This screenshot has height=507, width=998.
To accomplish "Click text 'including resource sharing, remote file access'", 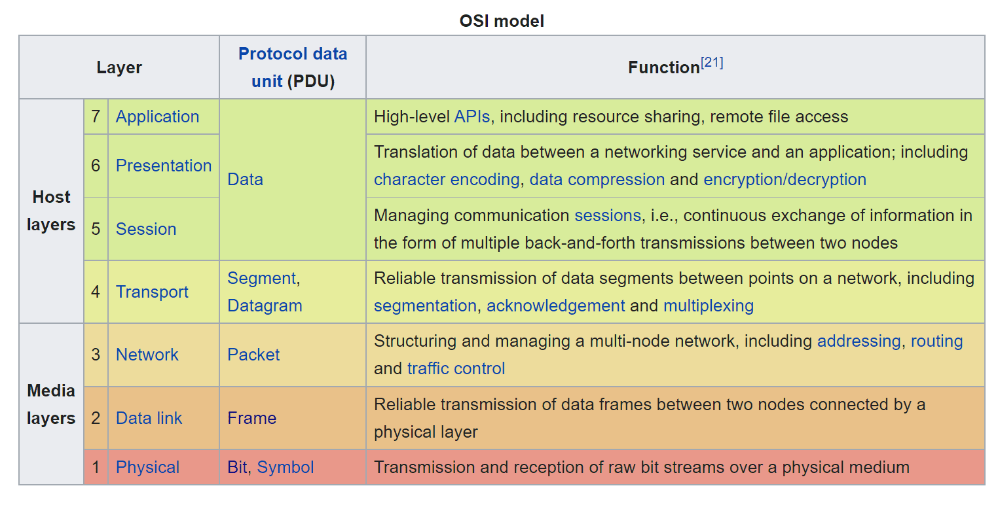I will pos(674,116).
